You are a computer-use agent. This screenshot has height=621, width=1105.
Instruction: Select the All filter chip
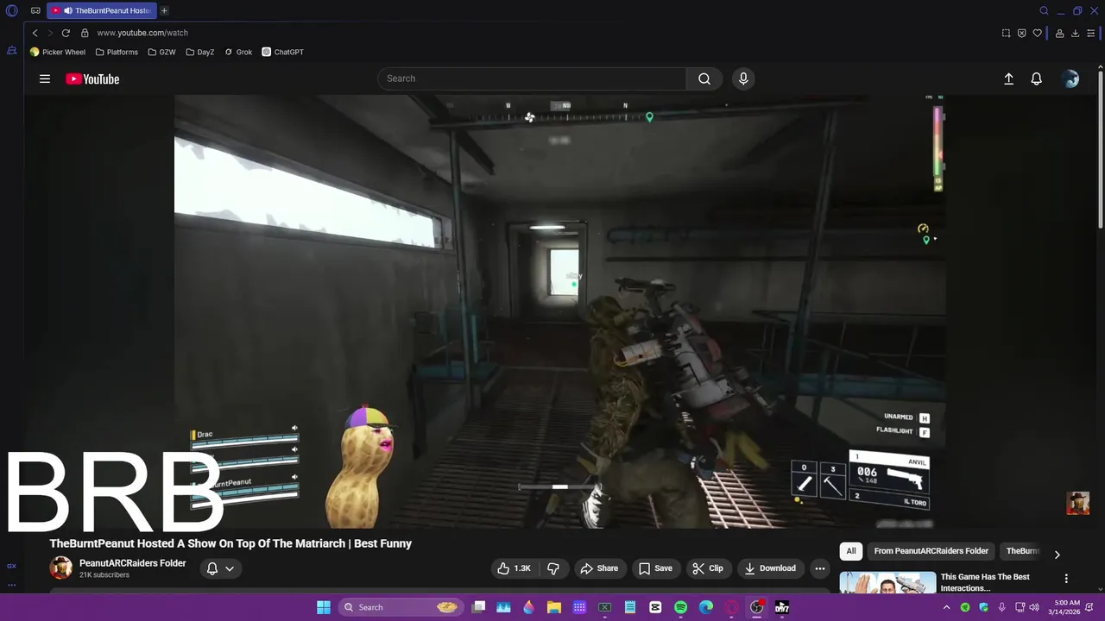point(850,551)
